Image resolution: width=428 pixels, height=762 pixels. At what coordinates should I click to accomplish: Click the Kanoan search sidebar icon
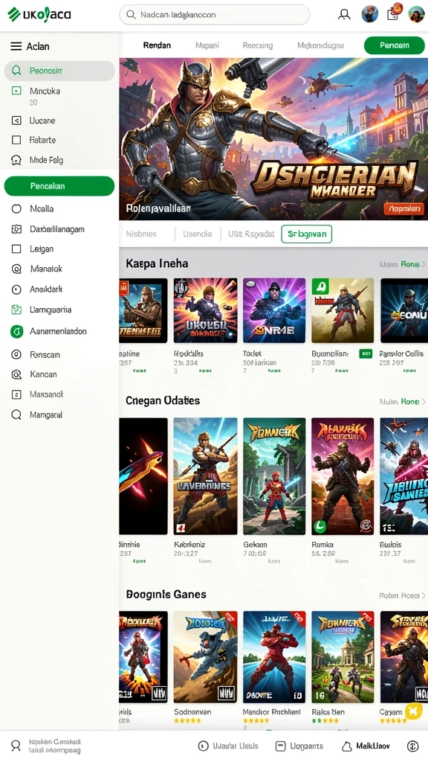16,375
